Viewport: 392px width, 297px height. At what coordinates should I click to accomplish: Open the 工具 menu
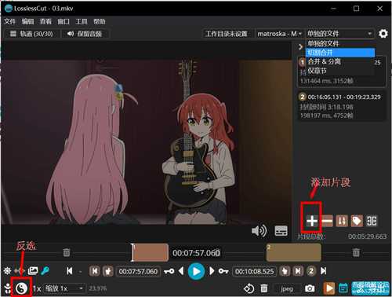(x=82, y=21)
